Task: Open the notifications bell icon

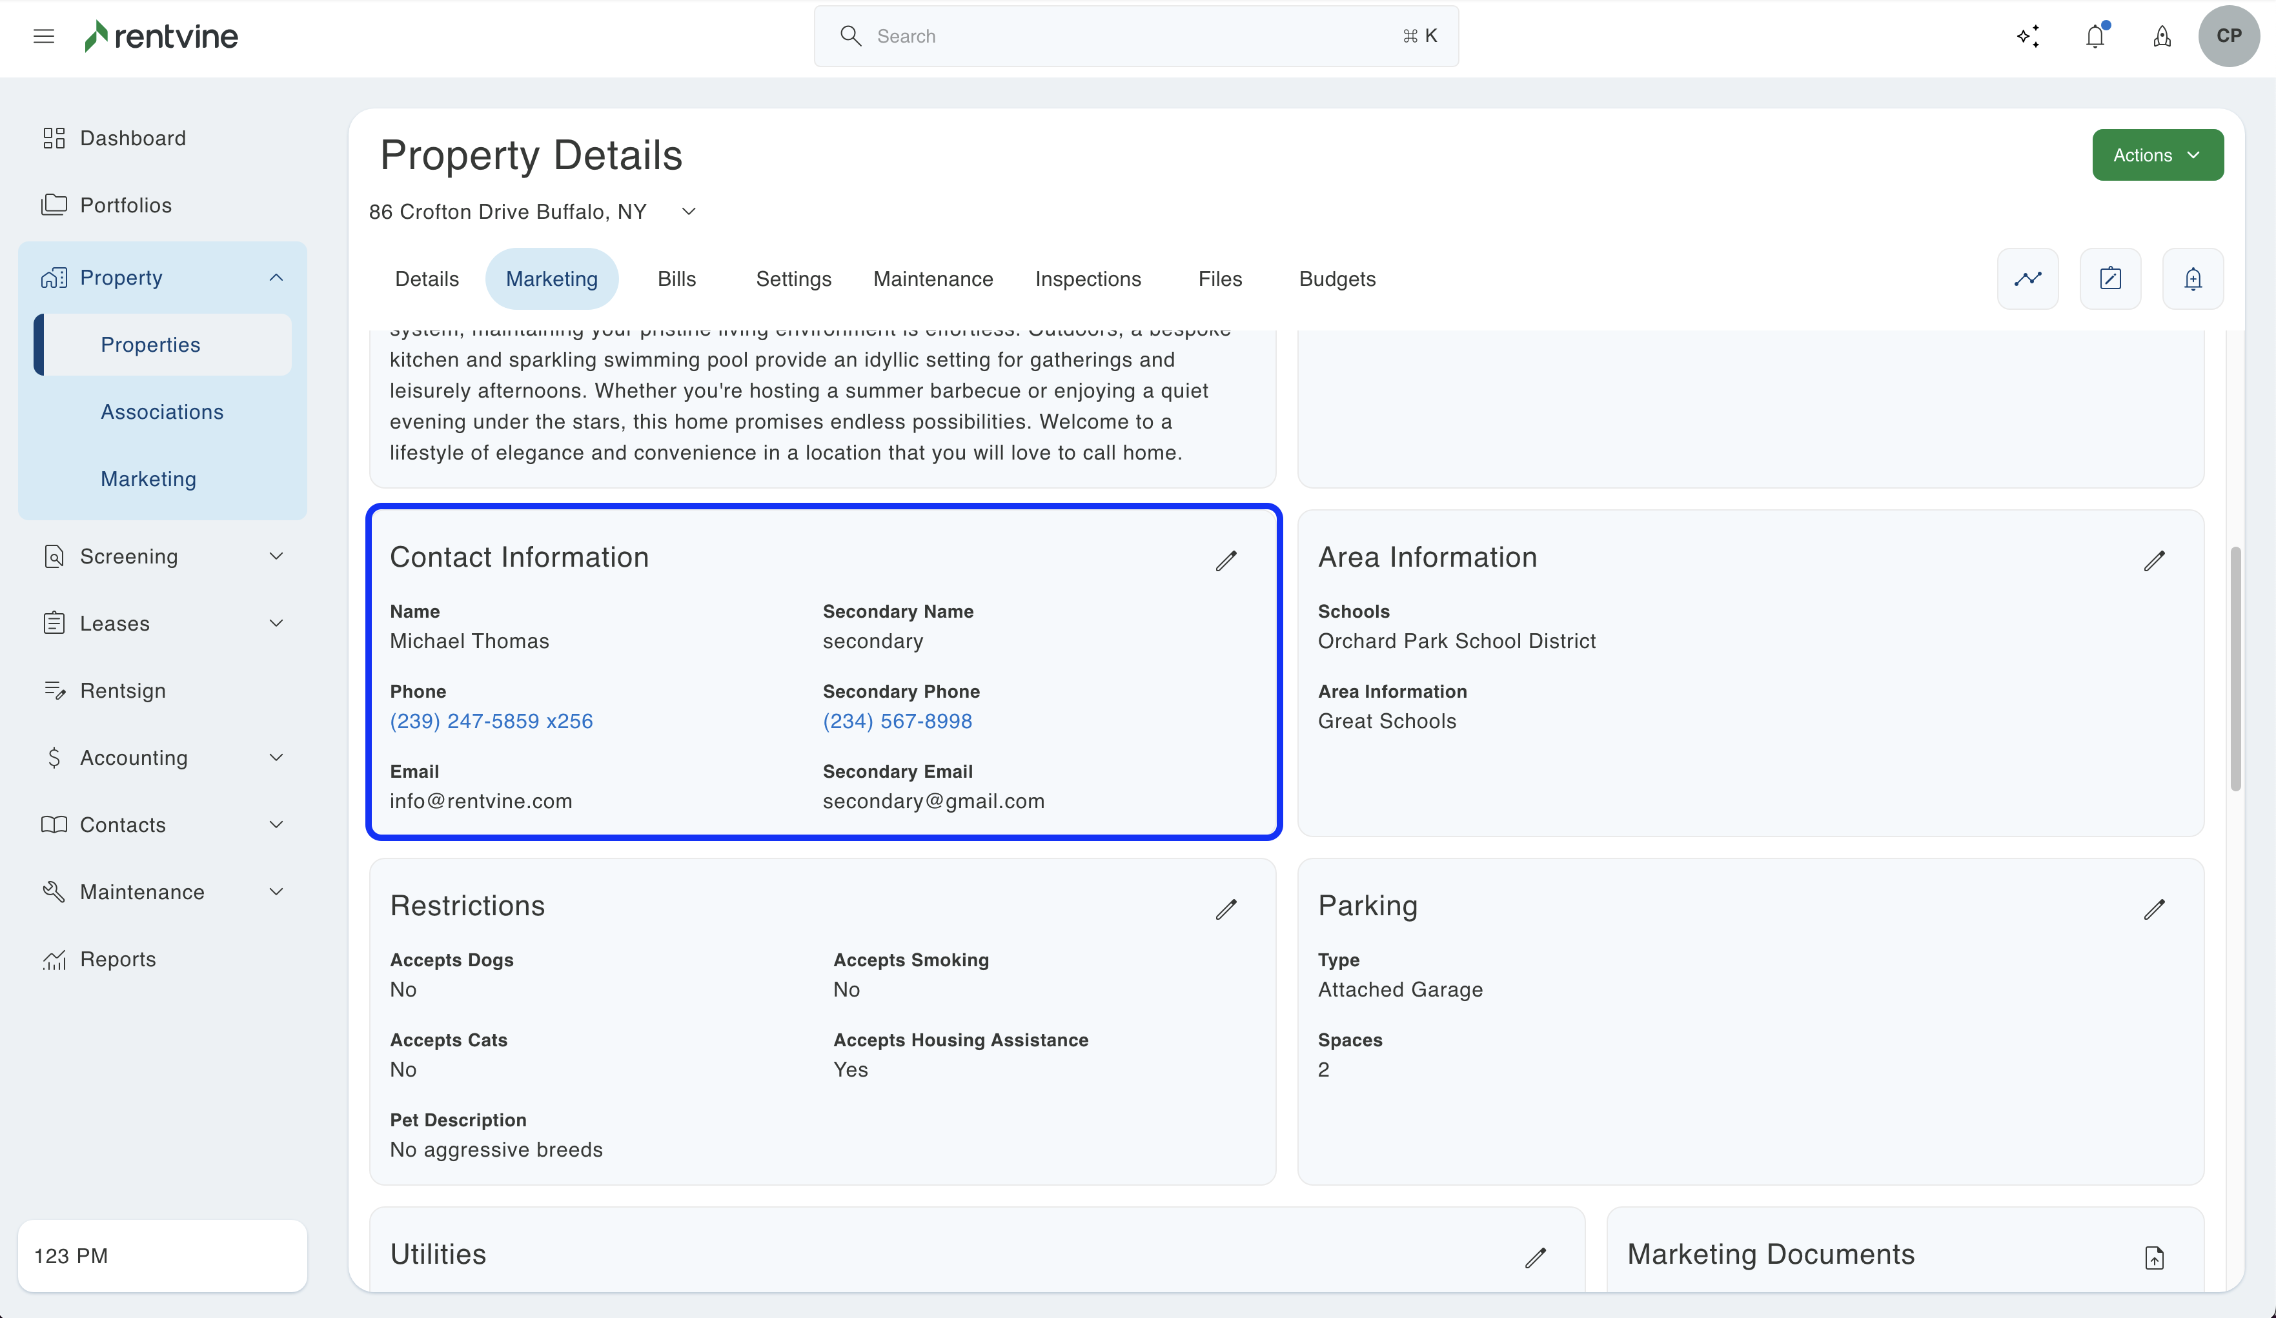Action: pos(2095,36)
